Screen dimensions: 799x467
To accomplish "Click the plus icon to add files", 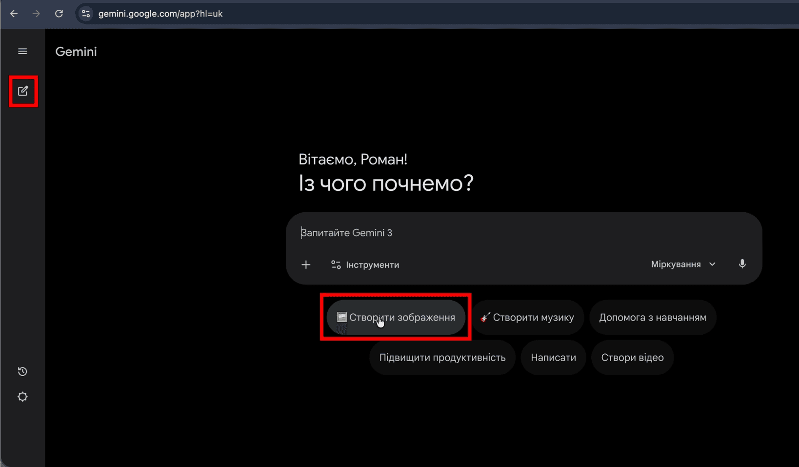I will pos(306,264).
